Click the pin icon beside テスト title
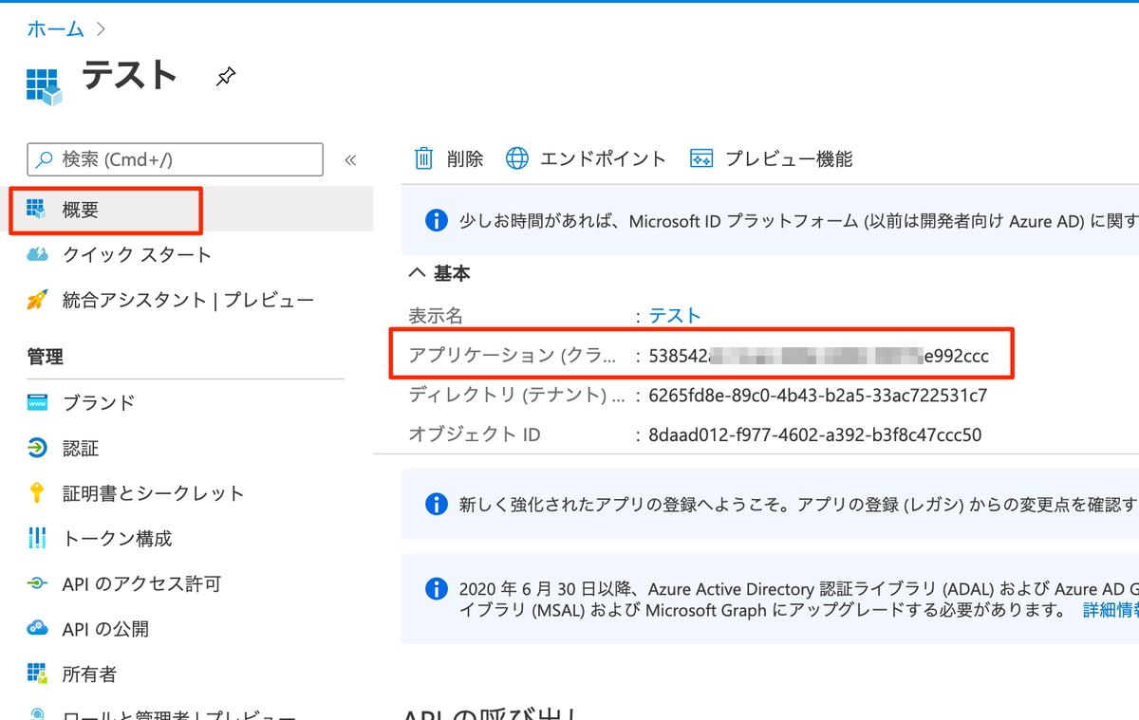 (226, 77)
